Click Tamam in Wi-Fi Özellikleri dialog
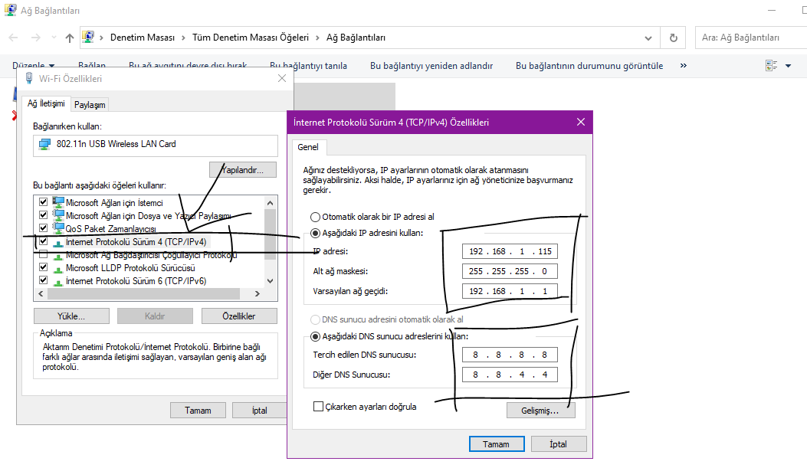This screenshot has width=807, height=468. coord(198,411)
